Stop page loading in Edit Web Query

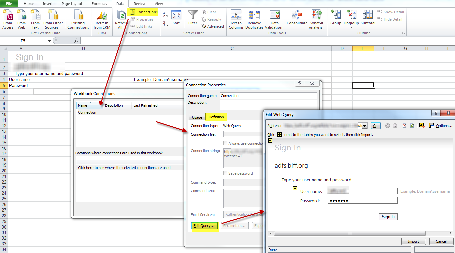[x=404, y=126]
